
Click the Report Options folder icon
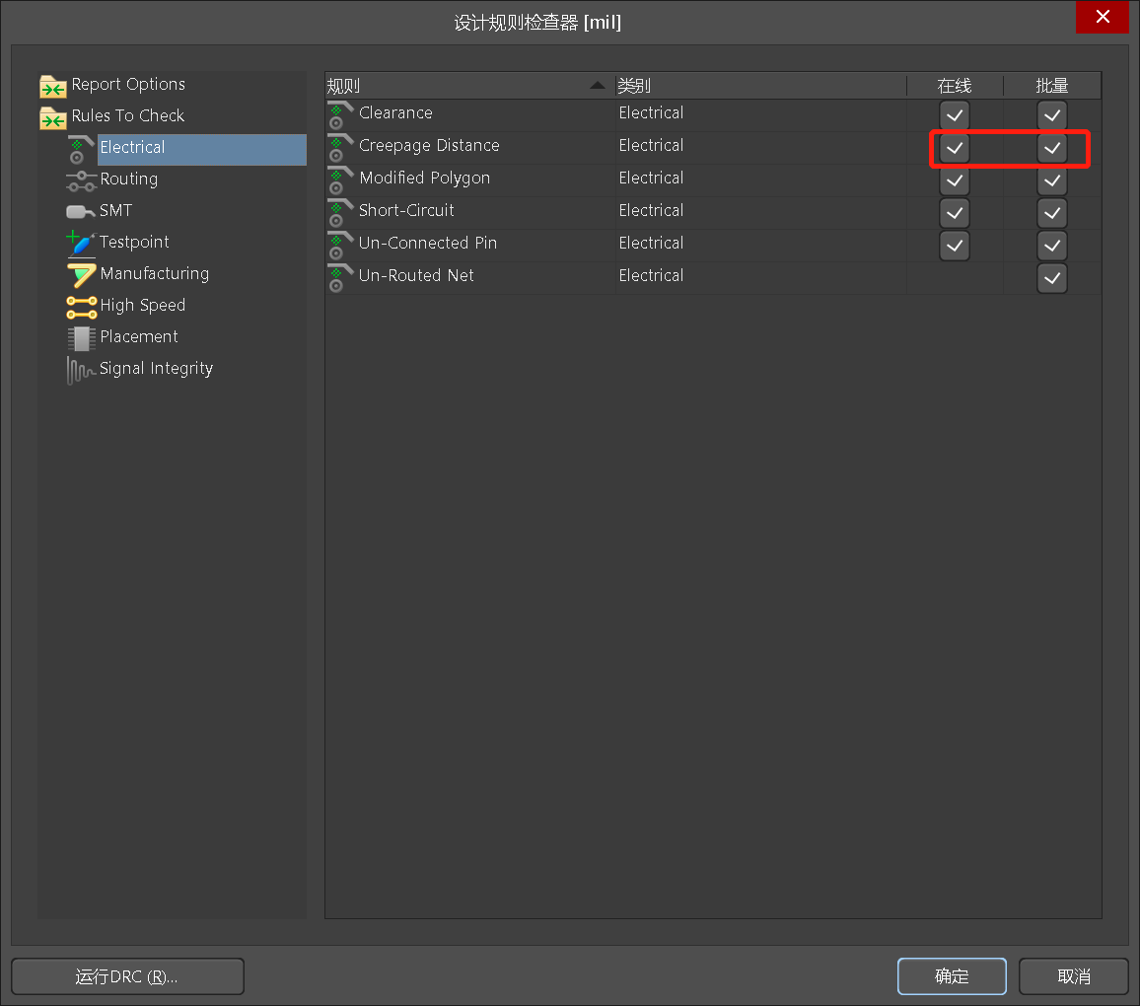tap(53, 86)
